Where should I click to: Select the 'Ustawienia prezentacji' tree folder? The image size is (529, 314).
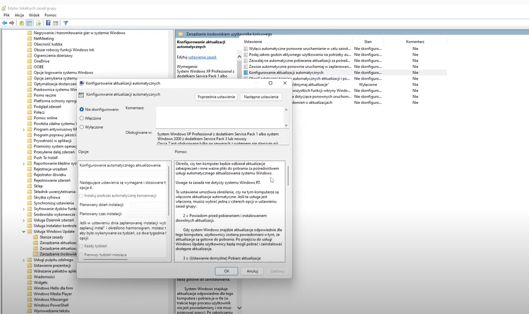[52, 266]
